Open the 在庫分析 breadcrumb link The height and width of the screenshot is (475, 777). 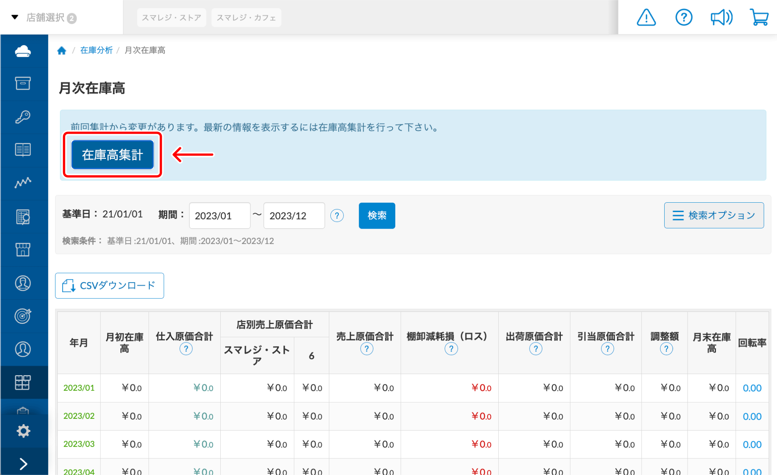pyautogui.click(x=96, y=50)
